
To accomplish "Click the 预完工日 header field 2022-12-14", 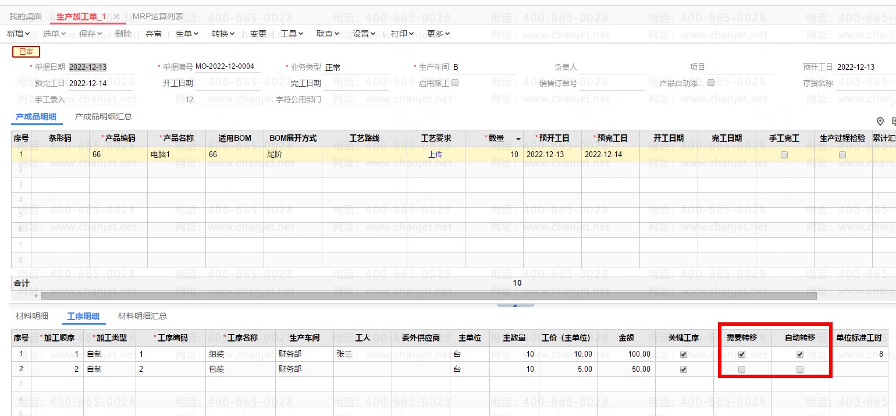I will 101,83.
